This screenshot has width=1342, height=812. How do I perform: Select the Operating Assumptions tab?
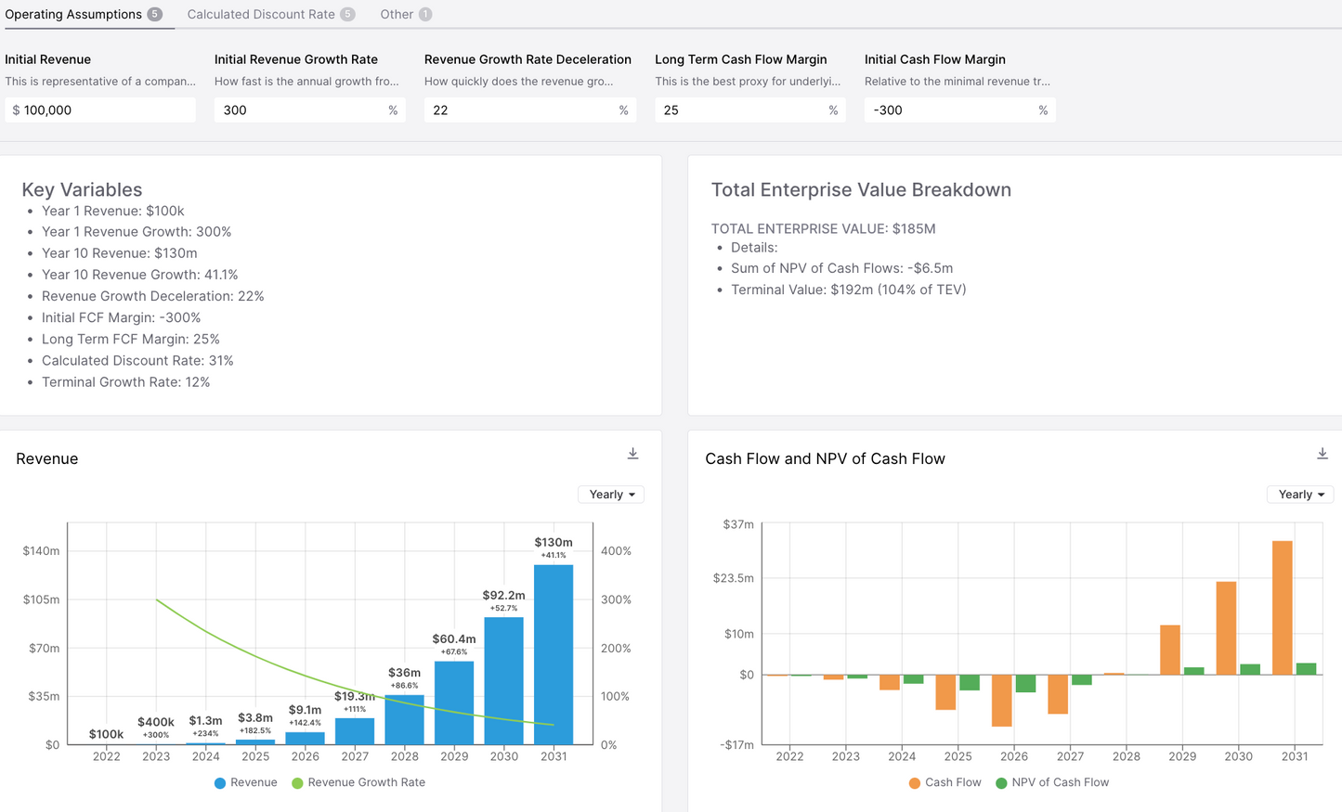pyautogui.click(x=74, y=14)
